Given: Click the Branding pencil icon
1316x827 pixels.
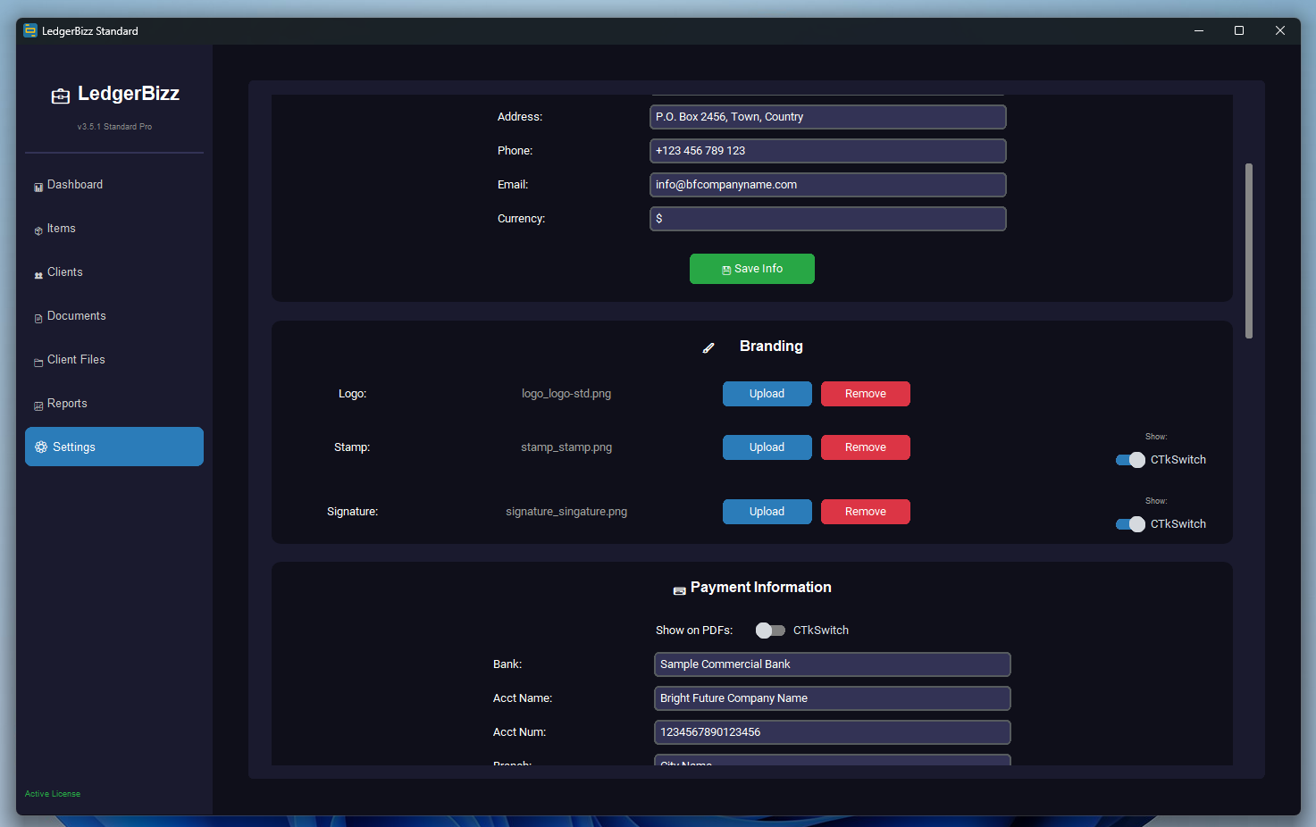Looking at the screenshot, I should [x=708, y=347].
